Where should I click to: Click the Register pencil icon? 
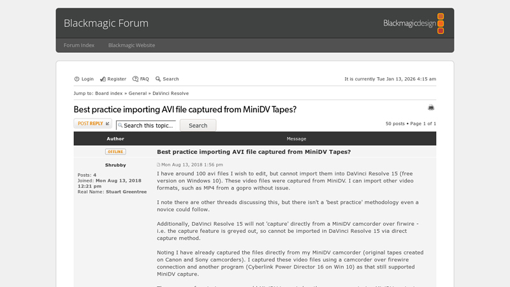click(x=103, y=79)
